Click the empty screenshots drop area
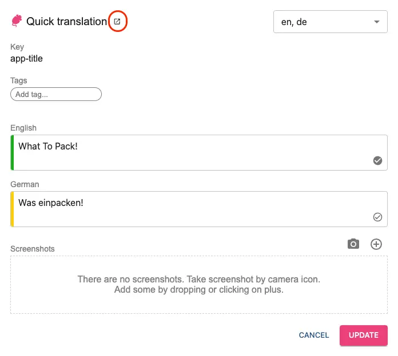Viewport: 398px width, 356px height. pos(198,285)
